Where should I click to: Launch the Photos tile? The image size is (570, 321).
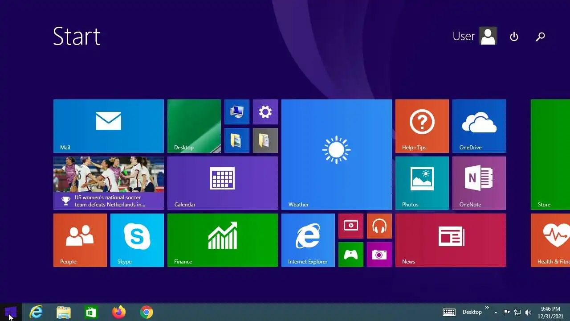(x=422, y=183)
